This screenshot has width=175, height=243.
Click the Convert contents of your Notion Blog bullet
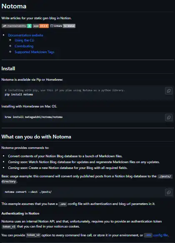coord(65,156)
